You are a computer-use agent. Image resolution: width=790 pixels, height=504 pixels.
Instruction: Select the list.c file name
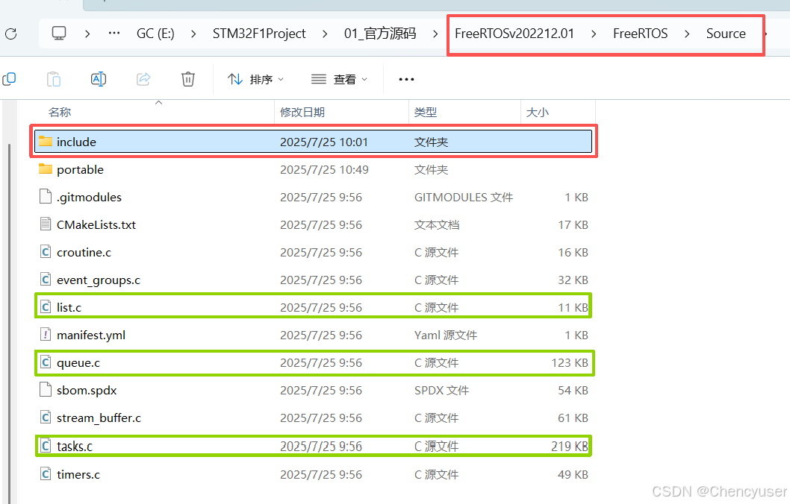pos(69,307)
